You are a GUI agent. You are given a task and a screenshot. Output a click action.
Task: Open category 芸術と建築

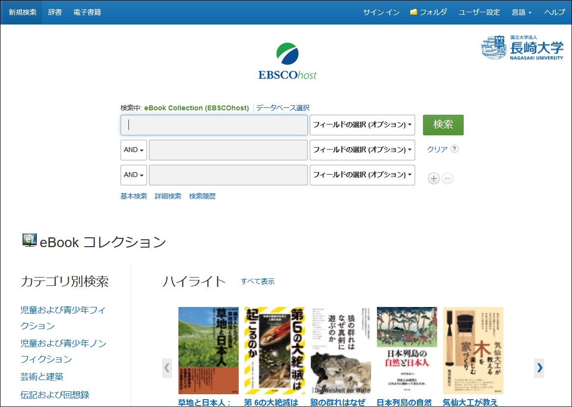(x=42, y=376)
